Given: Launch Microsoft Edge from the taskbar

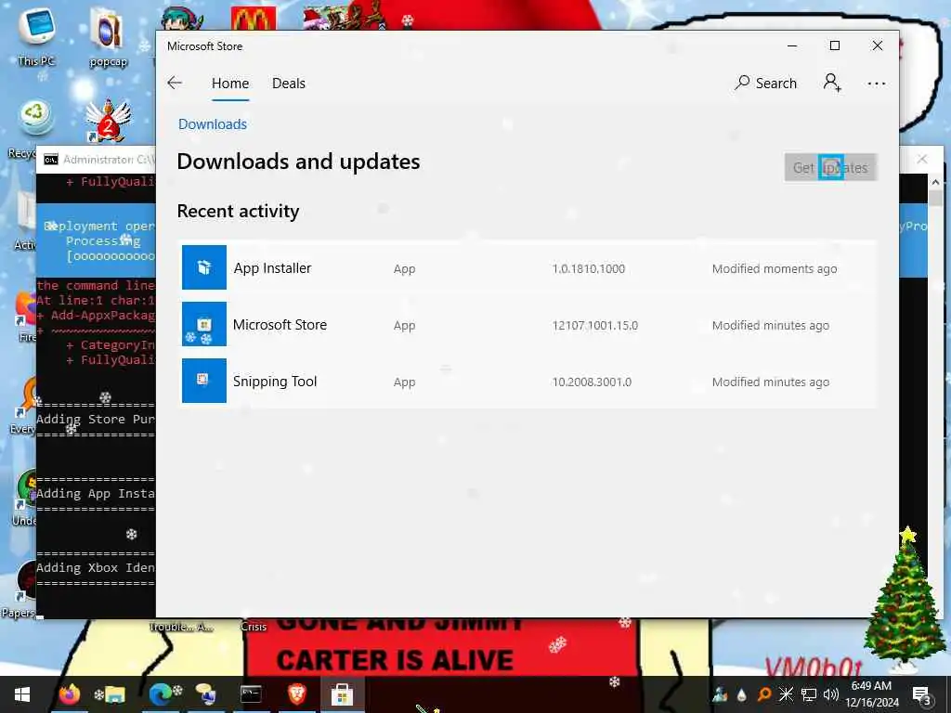Looking at the screenshot, I should point(160,694).
